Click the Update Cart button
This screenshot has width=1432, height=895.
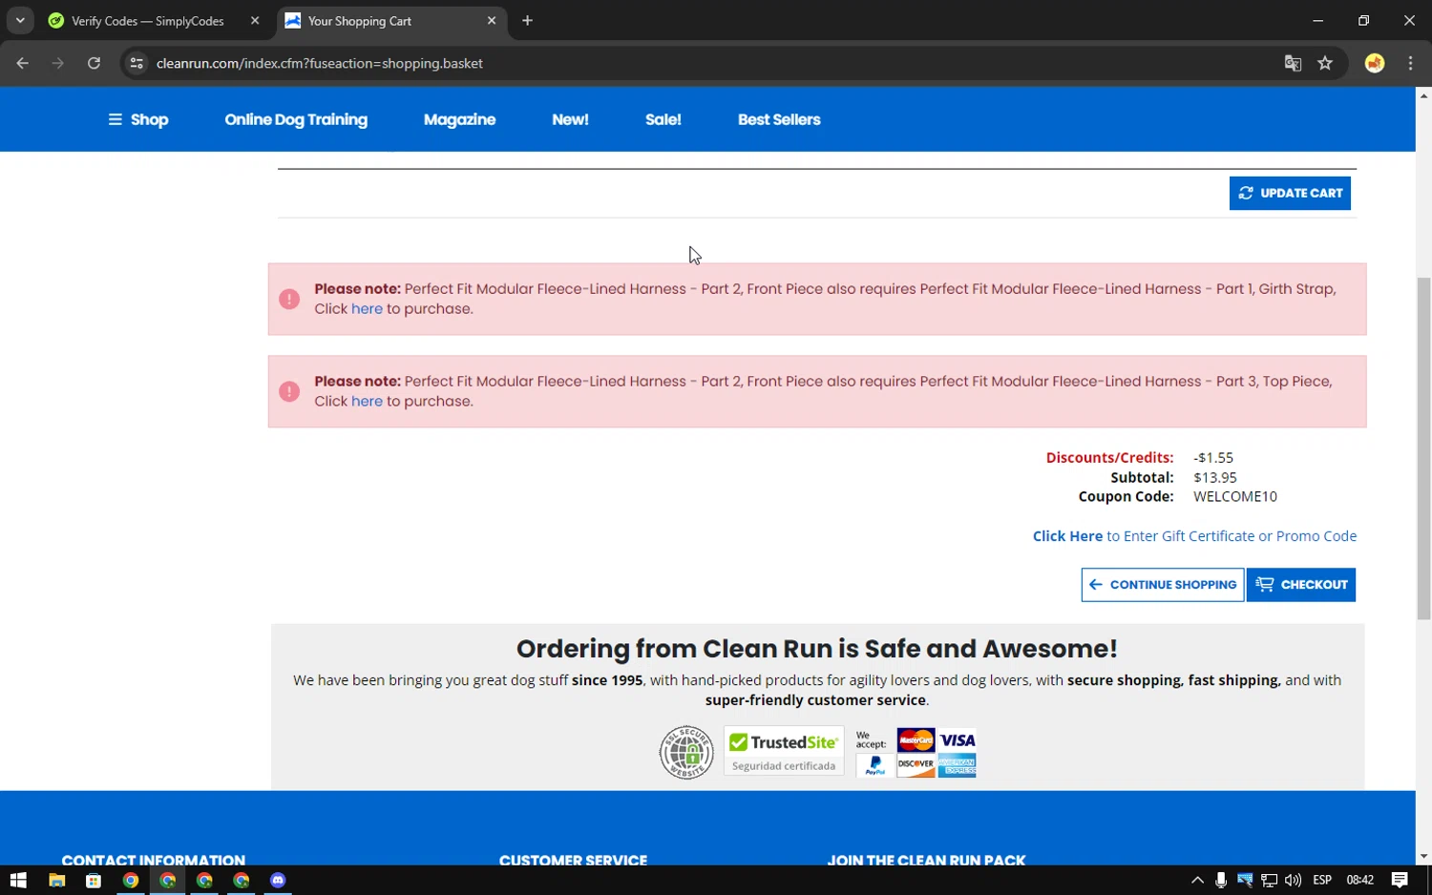click(x=1290, y=193)
